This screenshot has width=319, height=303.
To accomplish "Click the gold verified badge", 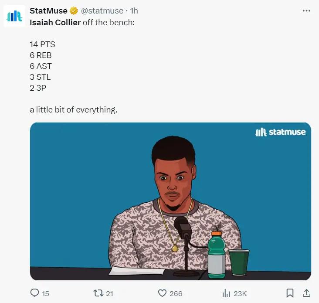I will (x=74, y=11).
